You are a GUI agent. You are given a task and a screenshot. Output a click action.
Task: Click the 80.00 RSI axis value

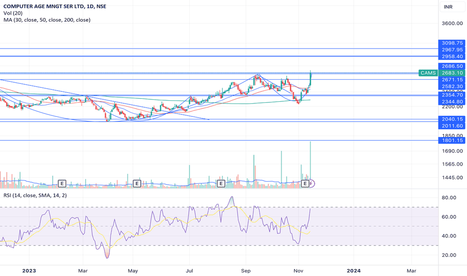pyautogui.click(x=449, y=198)
